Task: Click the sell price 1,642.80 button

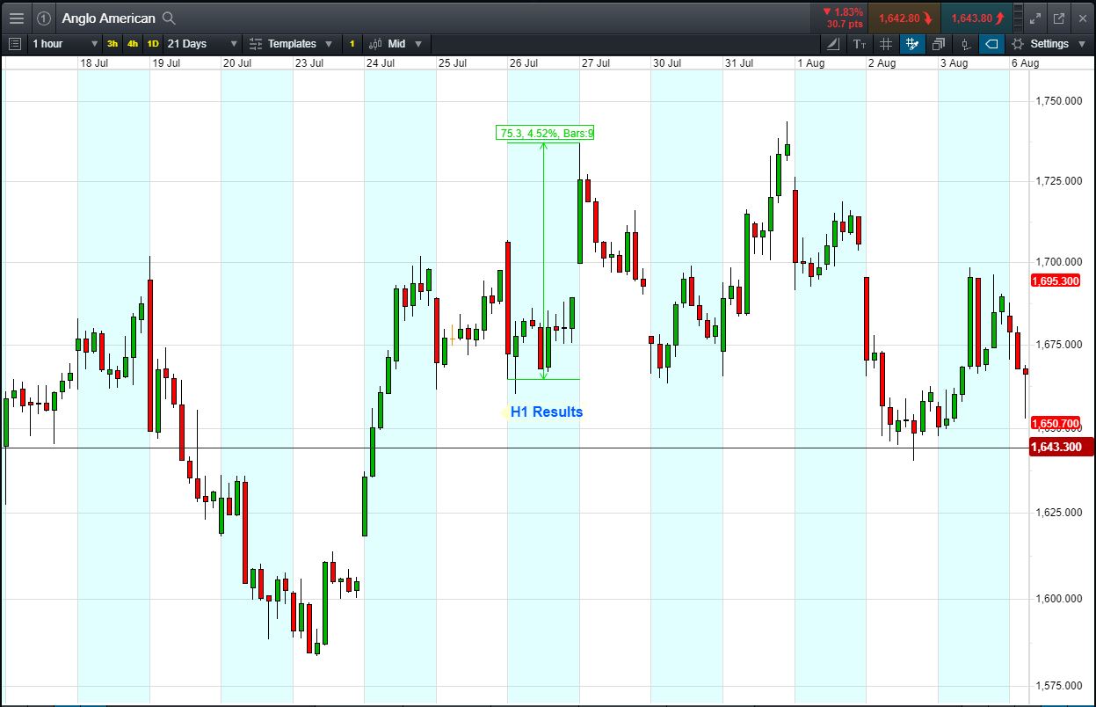Action: pyautogui.click(x=904, y=18)
